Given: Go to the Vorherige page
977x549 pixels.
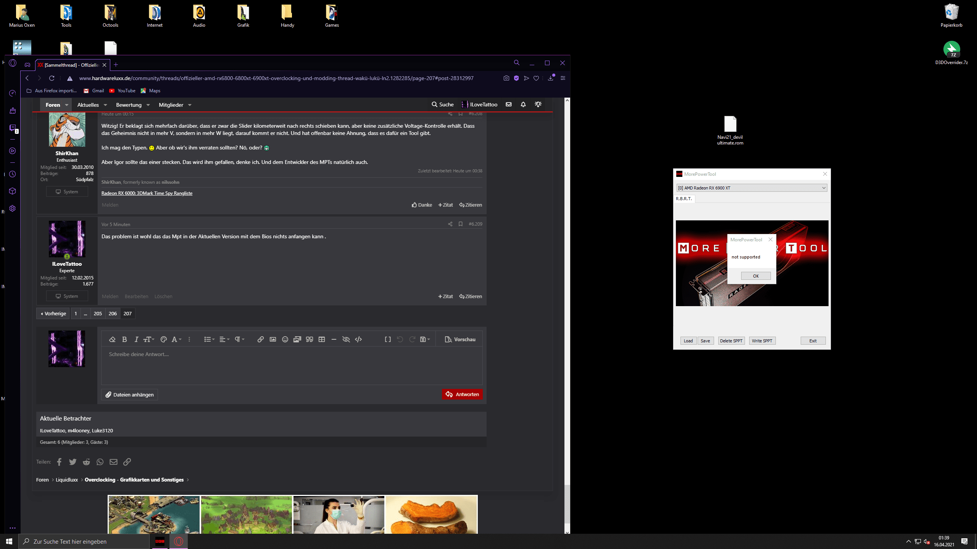Looking at the screenshot, I should pos(53,313).
